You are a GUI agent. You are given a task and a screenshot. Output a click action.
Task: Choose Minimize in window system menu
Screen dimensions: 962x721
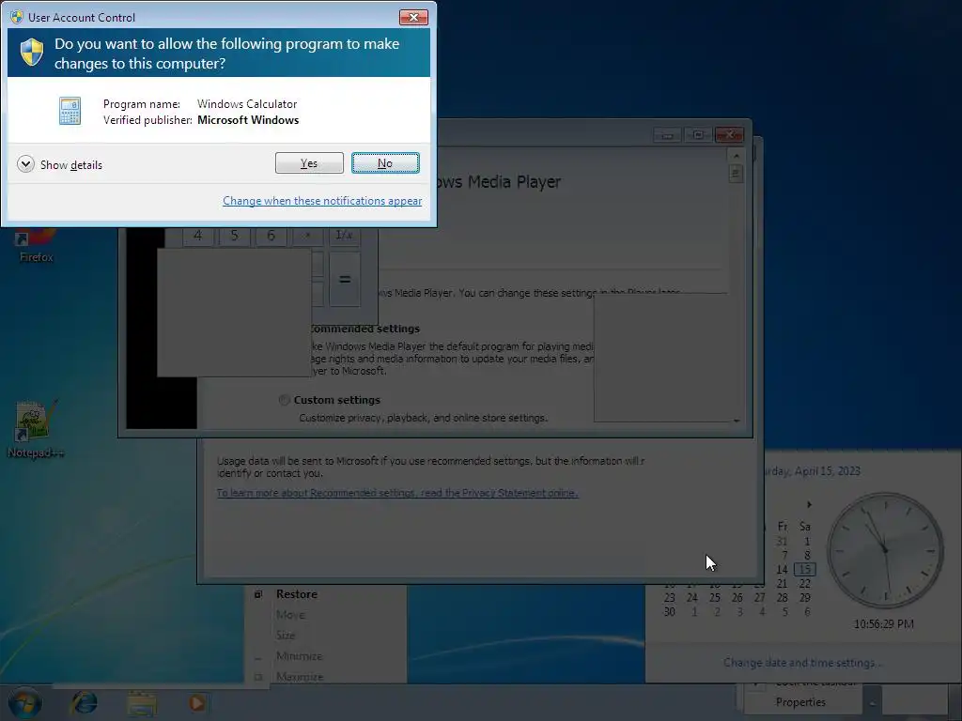[299, 656]
